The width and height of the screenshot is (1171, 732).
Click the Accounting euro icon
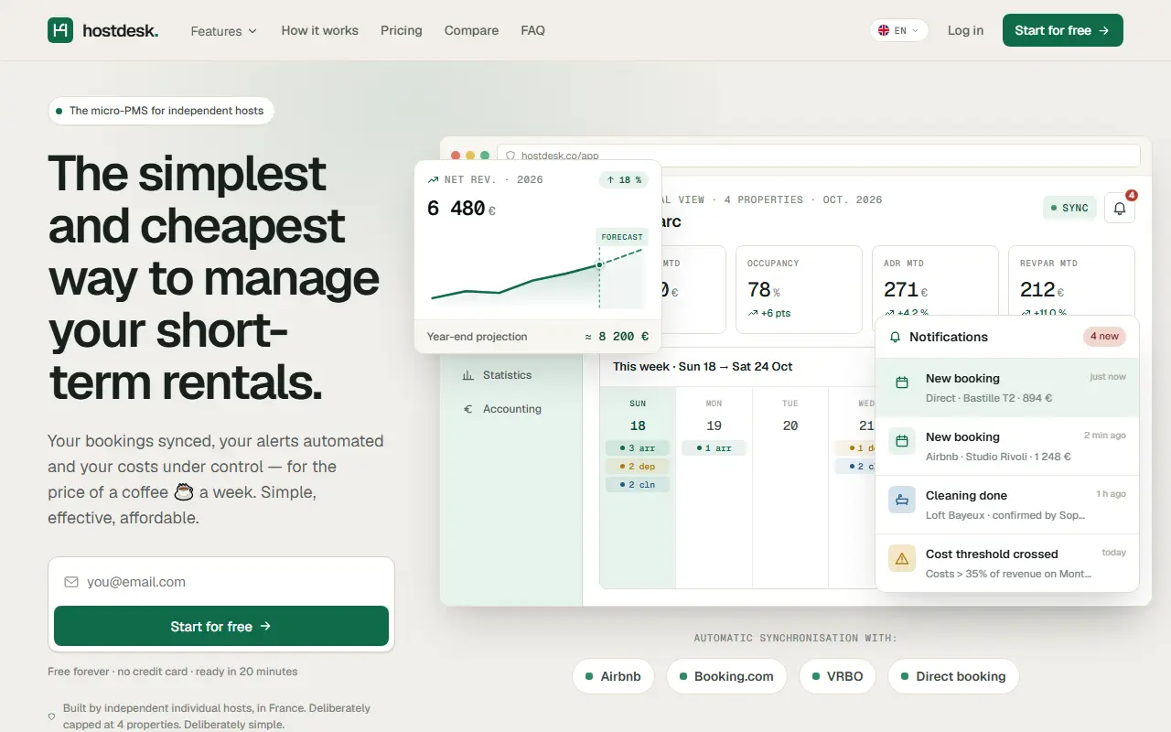468,409
